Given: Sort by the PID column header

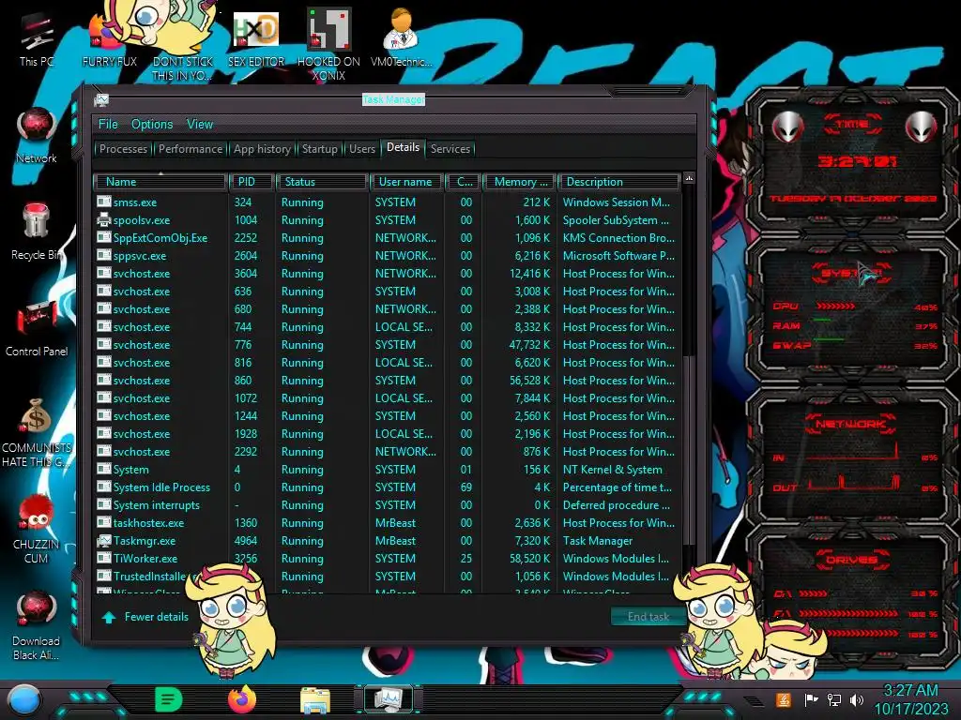Looking at the screenshot, I should point(252,182).
